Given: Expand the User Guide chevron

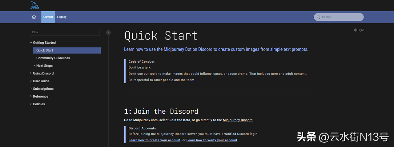Looking at the screenshot, I should [31, 81].
